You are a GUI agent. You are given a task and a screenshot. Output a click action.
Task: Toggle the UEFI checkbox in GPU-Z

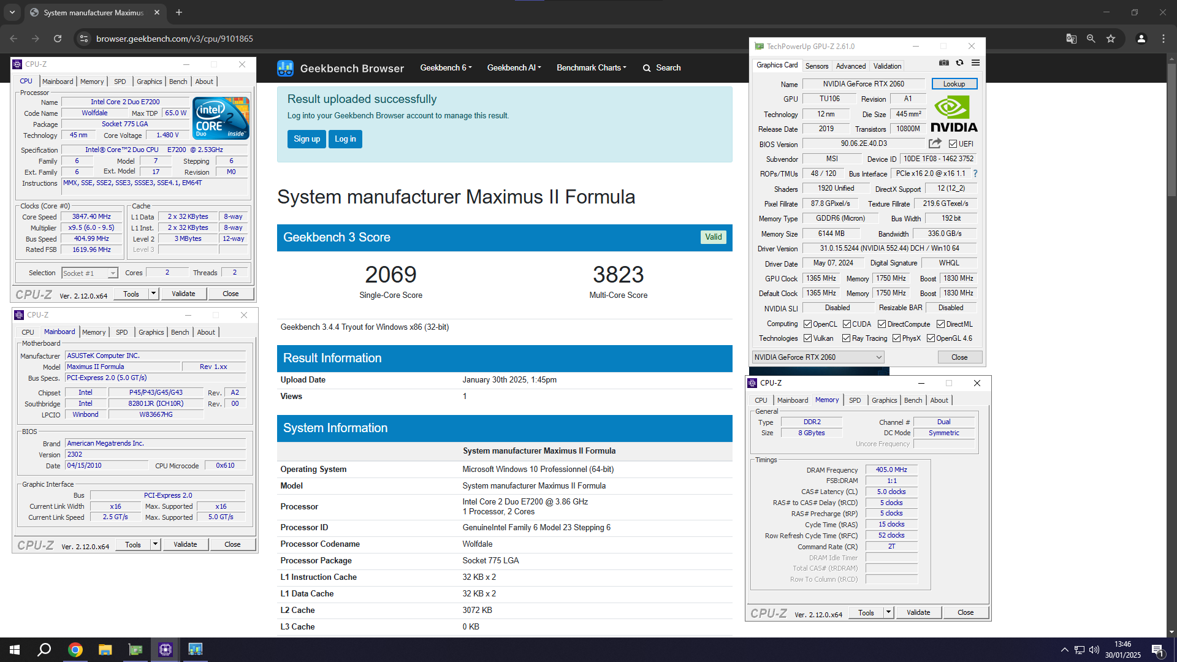[x=953, y=144]
